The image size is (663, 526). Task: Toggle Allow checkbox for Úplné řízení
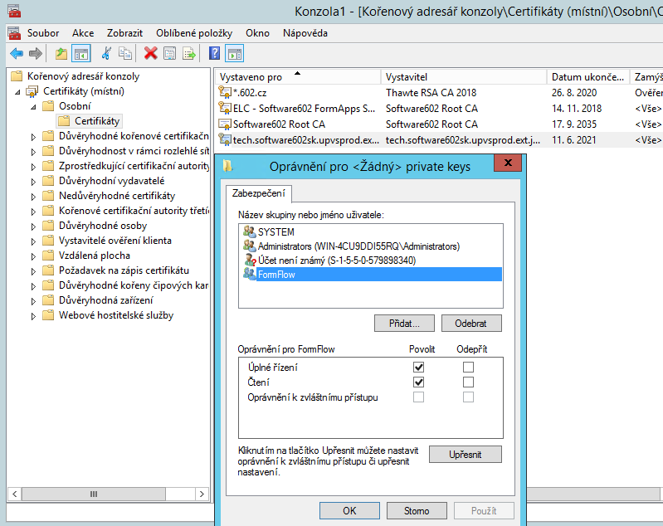(419, 367)
